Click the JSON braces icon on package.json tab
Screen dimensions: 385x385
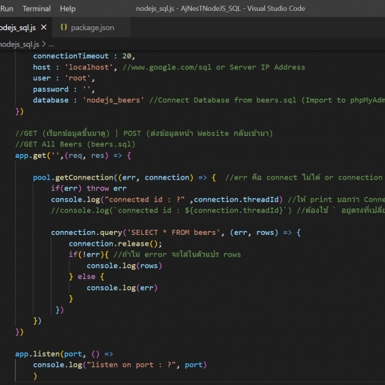pos(64,28)
